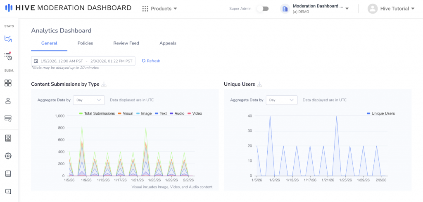Open Aggregate Data by dropdown for Unique Users
Viewport: 423px width, 202px height.
pyautogui.click(x=282, y=100)
